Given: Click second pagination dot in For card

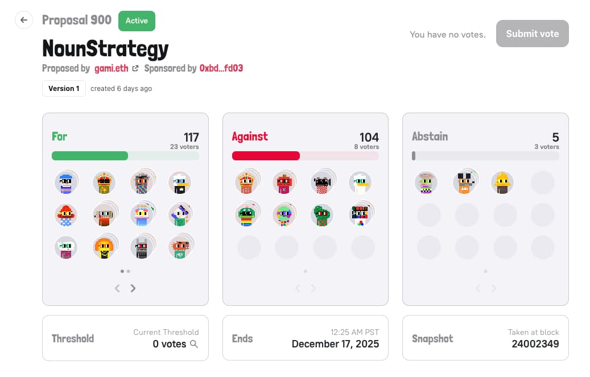Looking at the screenshot, I should [x=129, y=271].
